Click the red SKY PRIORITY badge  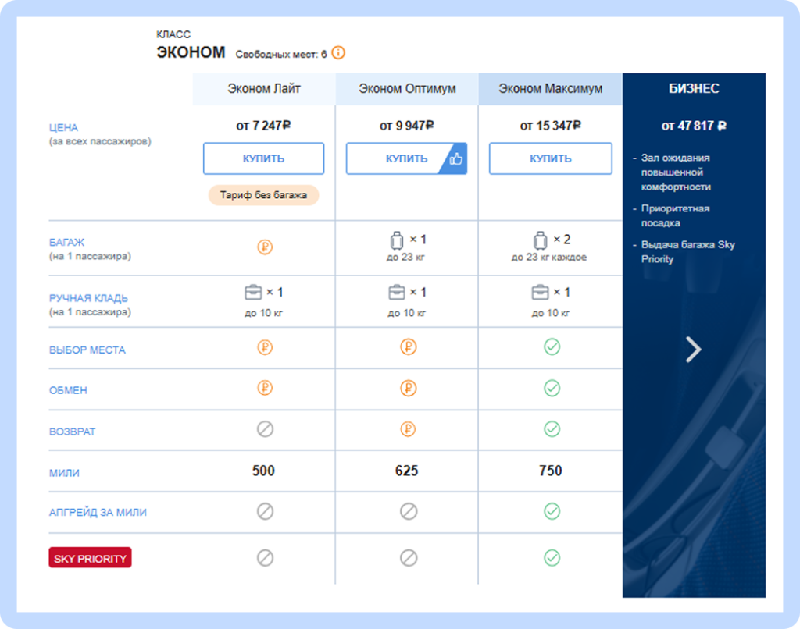(x=90, y=558)
